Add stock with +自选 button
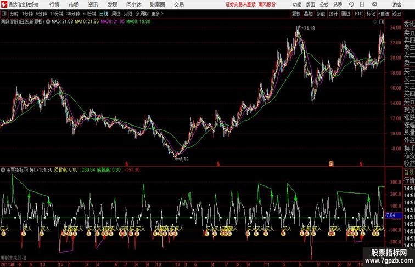 (384, 14)
